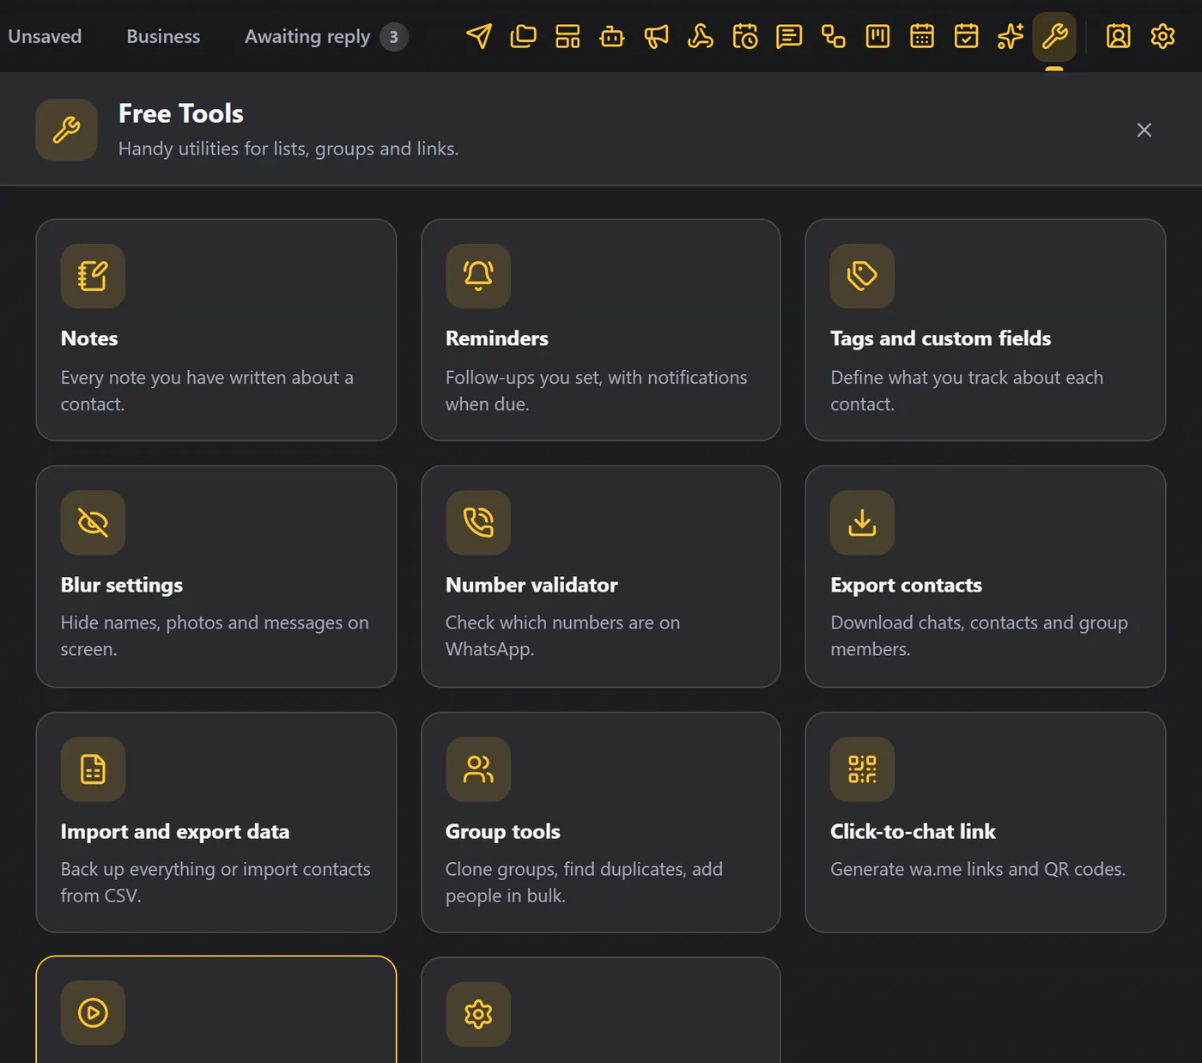Click 'Back up everything or import contacts from CSV.'
Screen dimensions: 1202x1063
point(216,882)
